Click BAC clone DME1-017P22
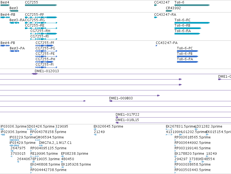The image size is (231, 174). pyautogui.click(x=173, y=117)
